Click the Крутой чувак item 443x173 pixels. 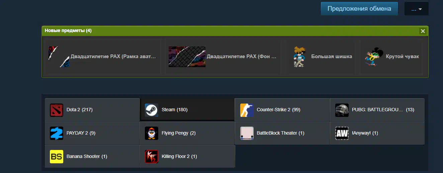(391, 57)
